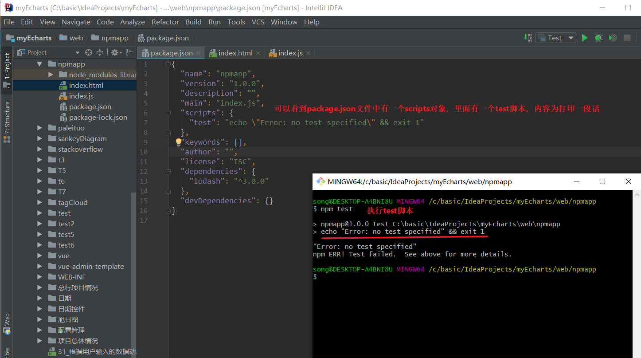Click the "license": "ISC" line
641x358 pixels.
click(218, 161)
